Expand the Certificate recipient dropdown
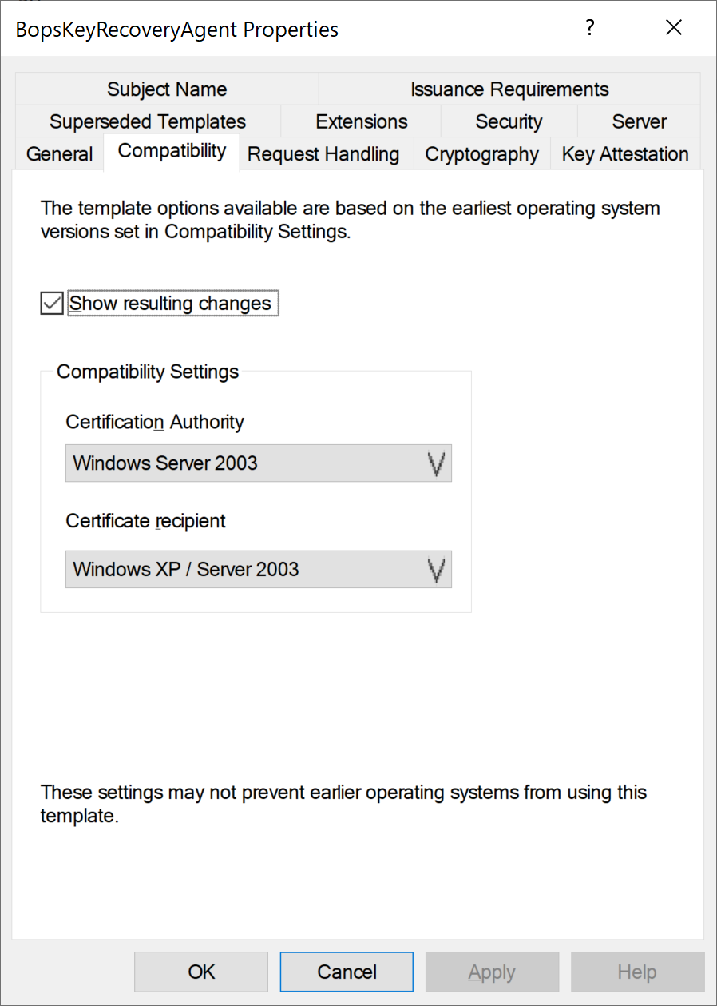The image size is (717, 1006). coord(258,570)
